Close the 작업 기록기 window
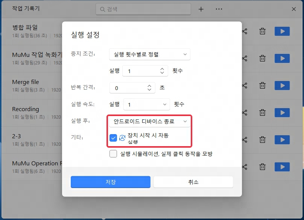 coord(294,9)
